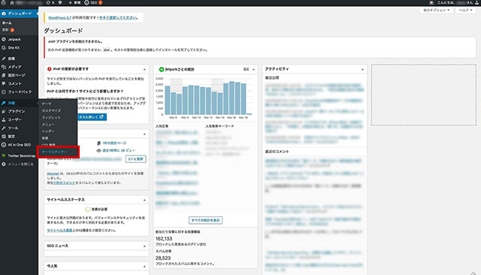Viewport: 481px width, 275px height.
Task: Click the Akismet link
Action: click(x=53, y=174)
